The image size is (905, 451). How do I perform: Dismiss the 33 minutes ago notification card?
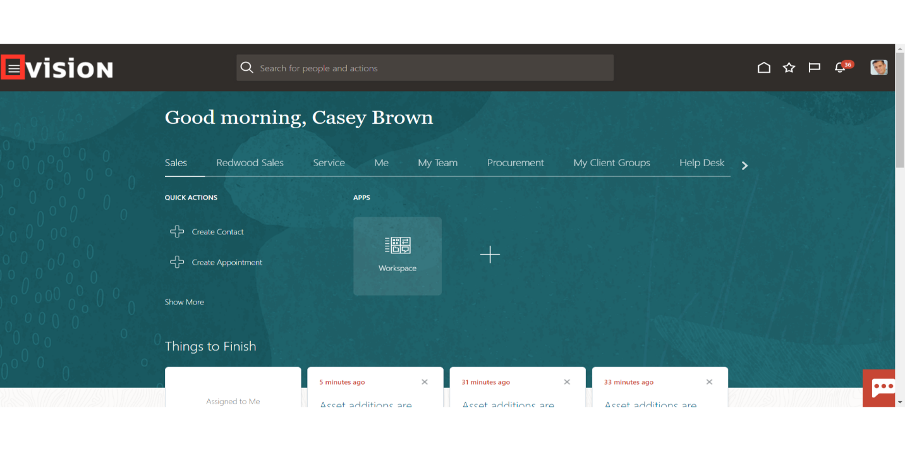point(709,382)
